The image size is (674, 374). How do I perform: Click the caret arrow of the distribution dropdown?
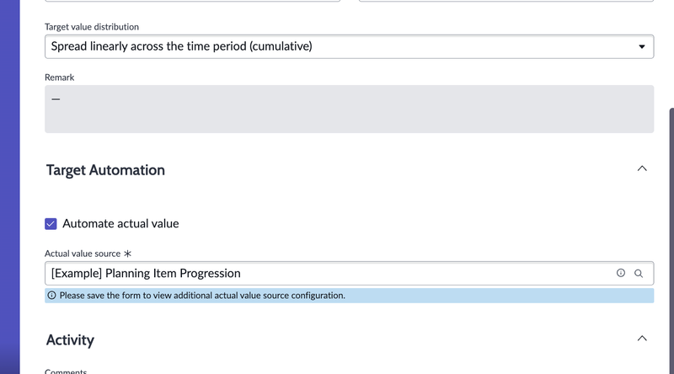click(x=642, y=46)
